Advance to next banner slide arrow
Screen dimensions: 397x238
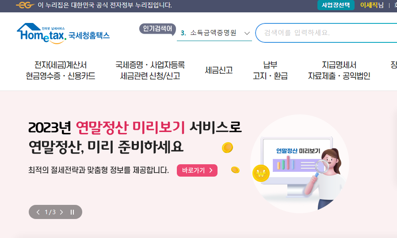tap(61, 212)
